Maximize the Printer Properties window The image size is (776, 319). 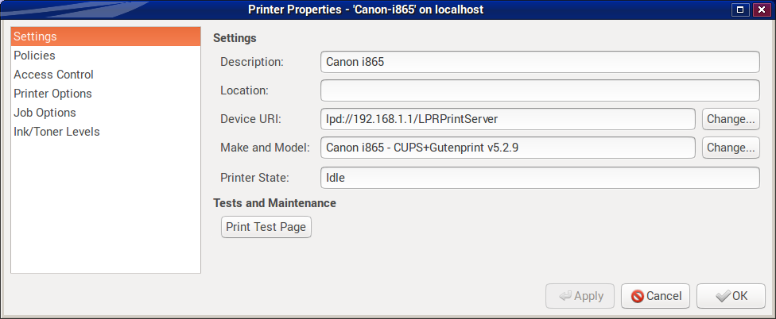(x=740, y=10)
